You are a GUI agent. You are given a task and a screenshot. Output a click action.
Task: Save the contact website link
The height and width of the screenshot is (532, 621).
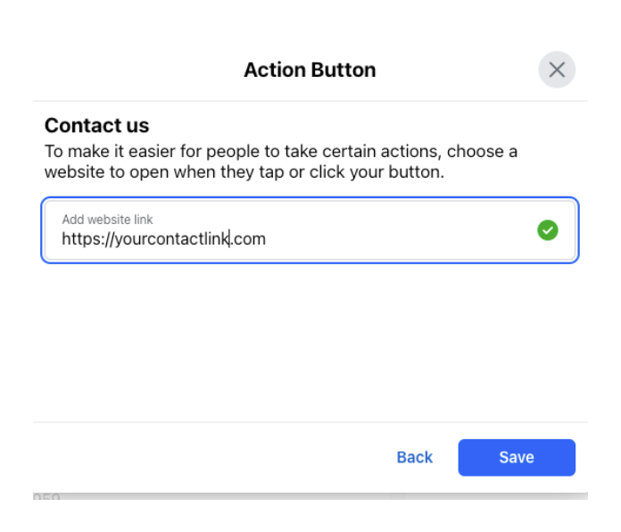[517, 458]
